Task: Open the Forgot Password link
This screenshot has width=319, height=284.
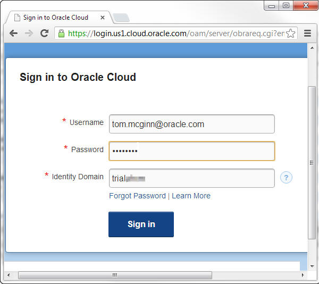Action: click(137, 196)
